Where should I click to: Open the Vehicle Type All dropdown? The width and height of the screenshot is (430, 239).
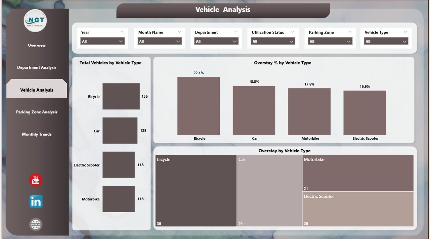[x=386, y=41]
